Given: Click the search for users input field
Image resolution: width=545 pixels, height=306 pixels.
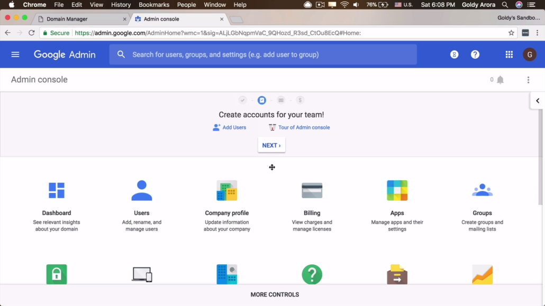Looking at the screenshot, I should tap(263, 54).
